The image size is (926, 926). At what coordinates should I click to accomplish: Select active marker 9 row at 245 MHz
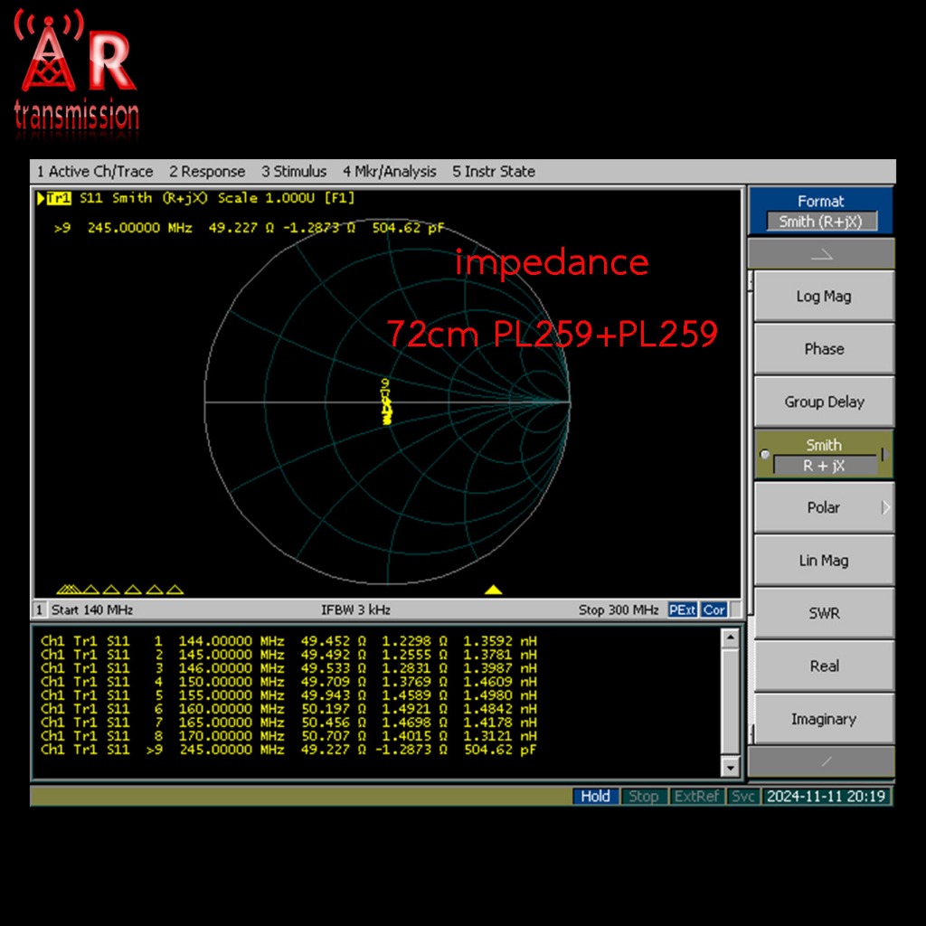[x=288, y=750]
